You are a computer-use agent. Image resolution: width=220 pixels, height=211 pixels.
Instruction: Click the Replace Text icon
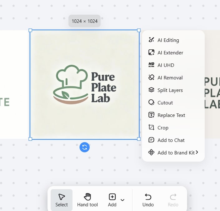click(x=151, y=115)
